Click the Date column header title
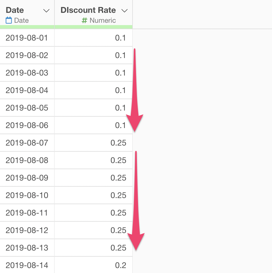 [x=15, y=10]
